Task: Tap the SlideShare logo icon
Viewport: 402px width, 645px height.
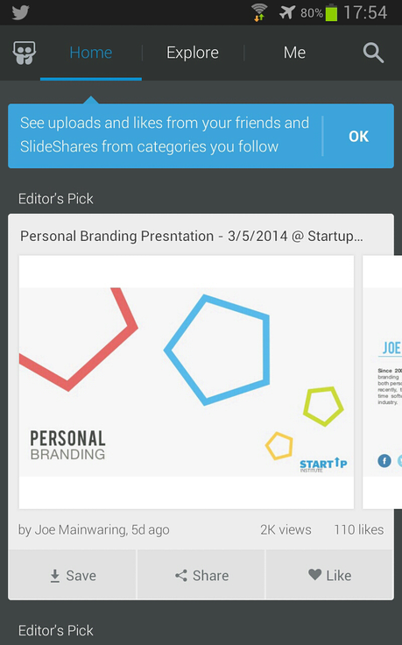Action: pos(25,53)
